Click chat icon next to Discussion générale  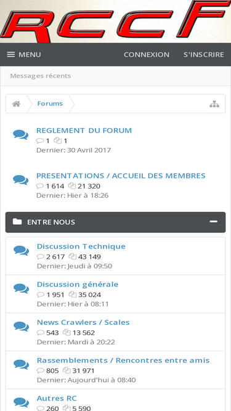coord(21,288)
